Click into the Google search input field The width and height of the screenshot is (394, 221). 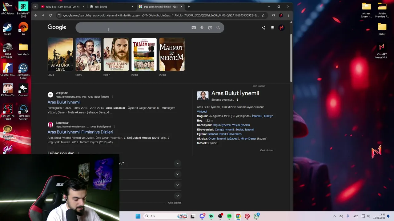pyautogui.click(x=132, y=28)
